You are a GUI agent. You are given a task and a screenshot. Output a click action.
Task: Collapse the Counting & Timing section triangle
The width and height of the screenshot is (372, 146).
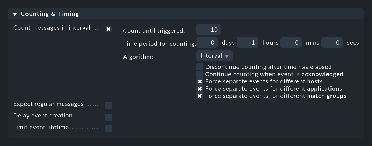coord(15,14)
